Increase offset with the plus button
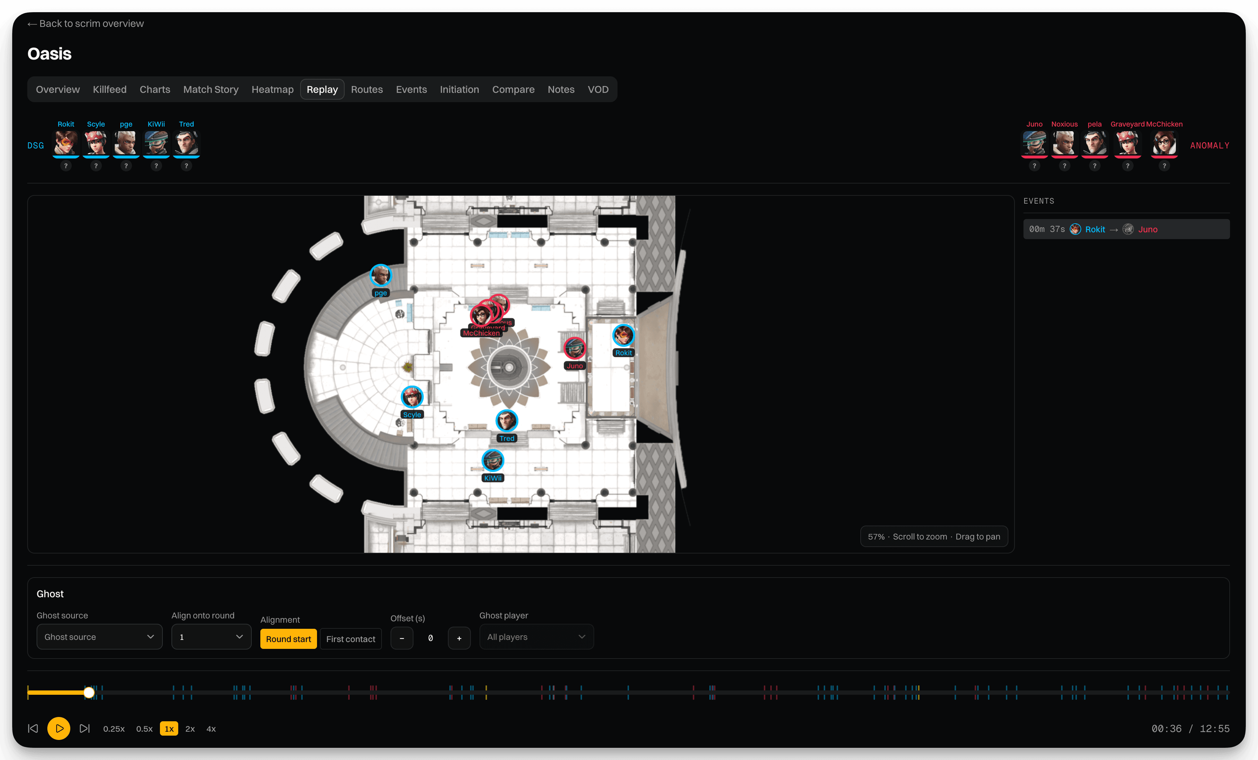Screen dimensions: 1258x760 [459, 638]
